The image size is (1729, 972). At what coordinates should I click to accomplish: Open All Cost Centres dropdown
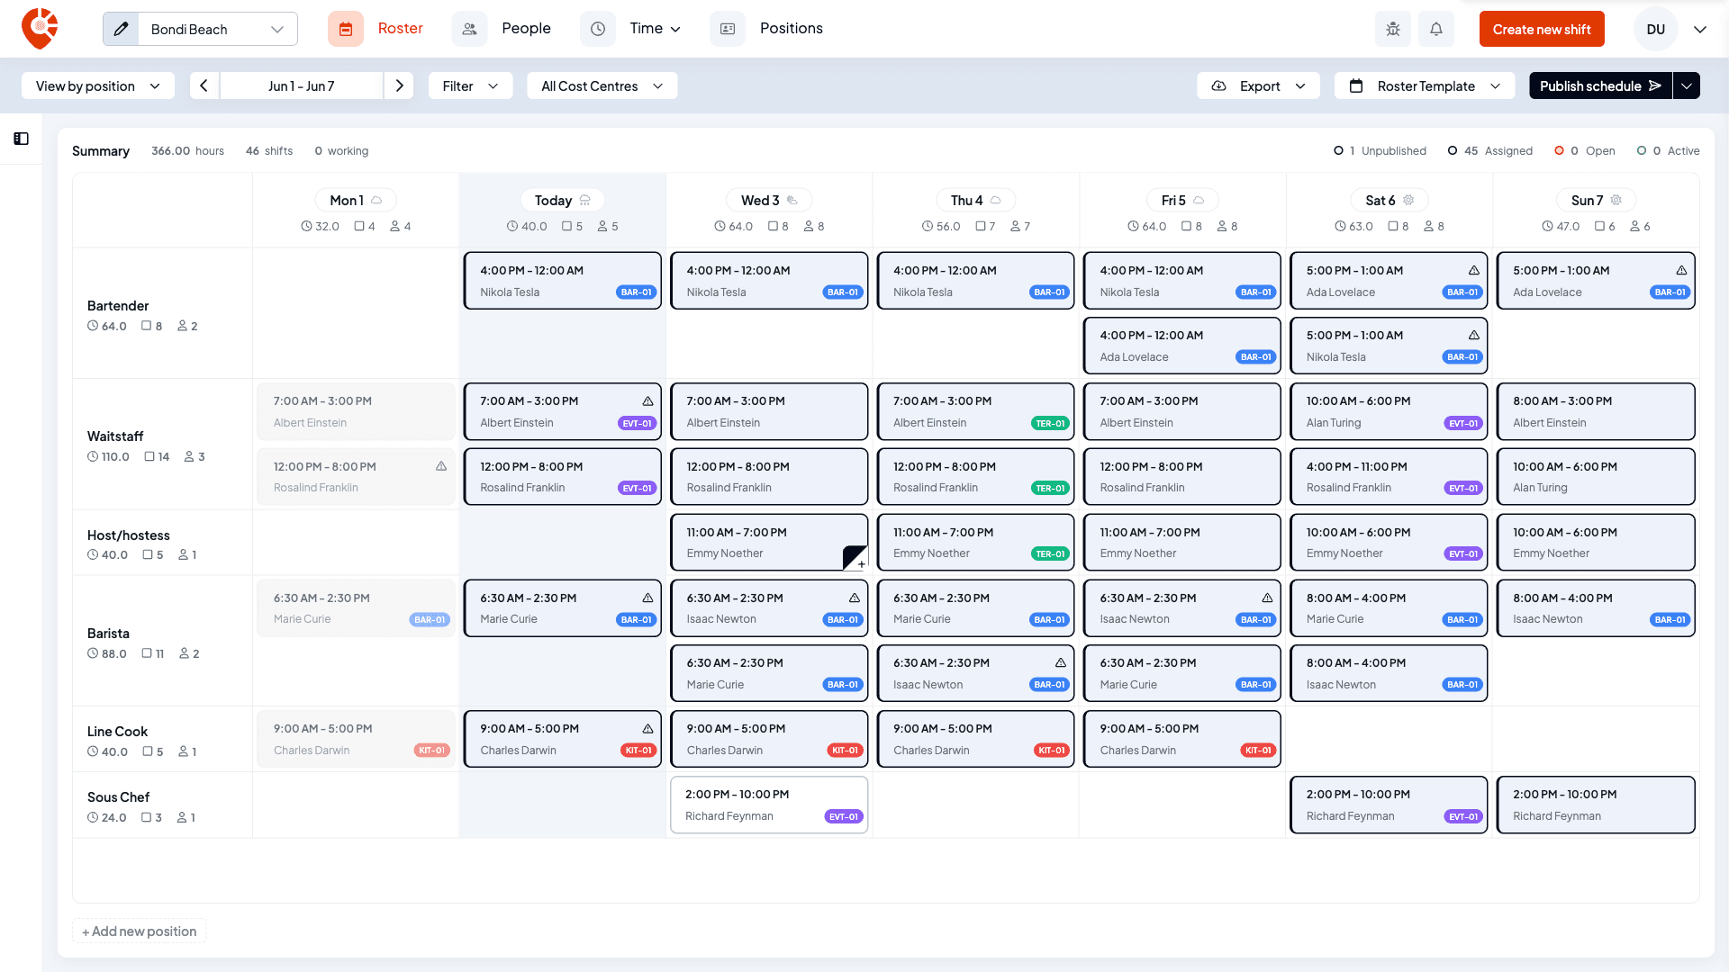(x=602, y=85)
